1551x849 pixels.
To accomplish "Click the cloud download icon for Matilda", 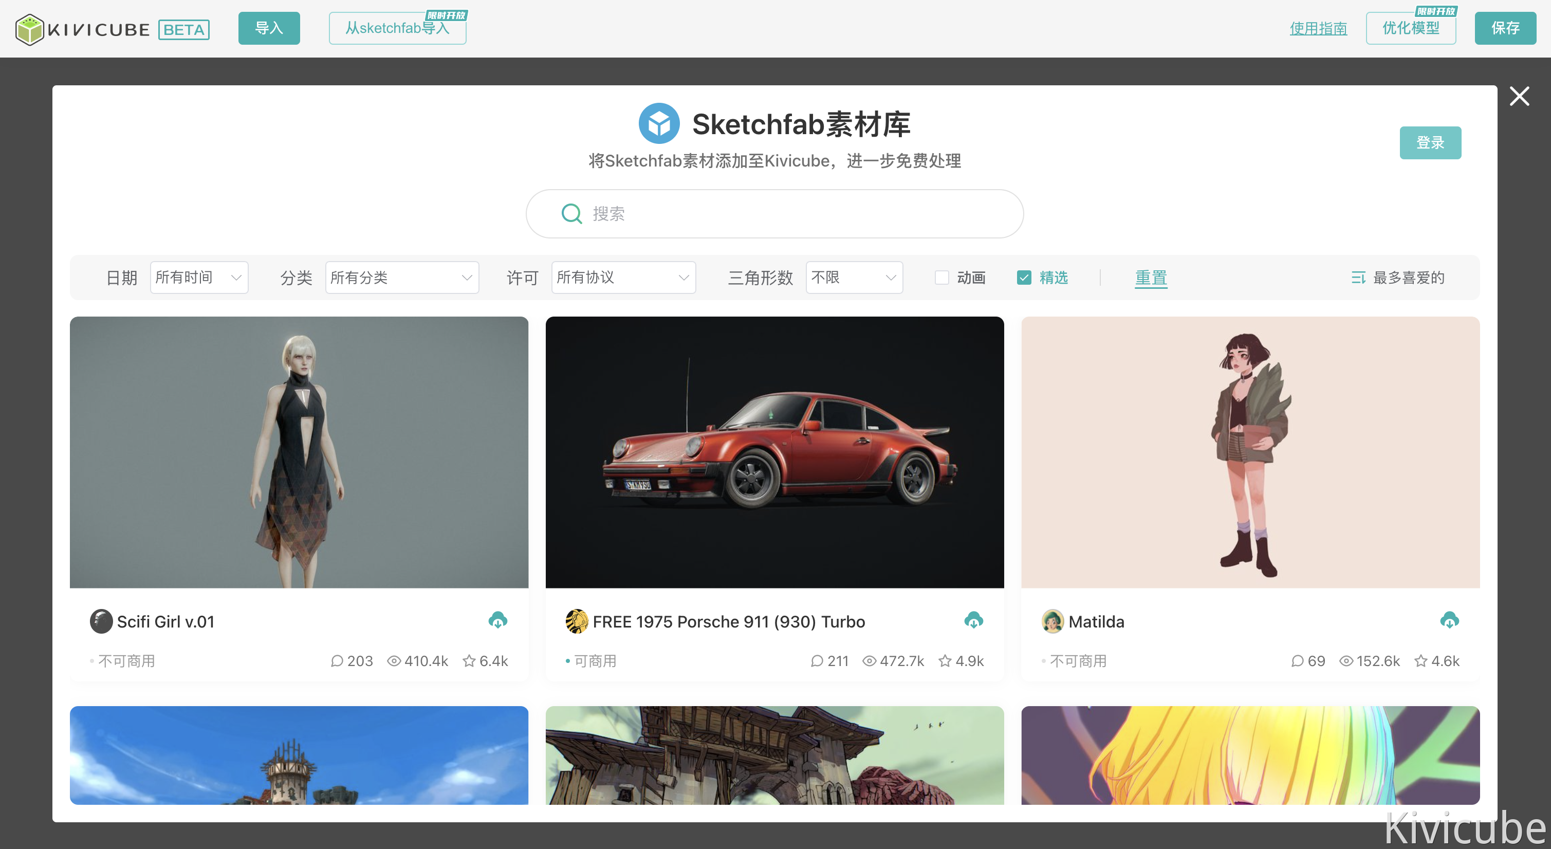I will pyautogui.click(x=1449, y=620).
